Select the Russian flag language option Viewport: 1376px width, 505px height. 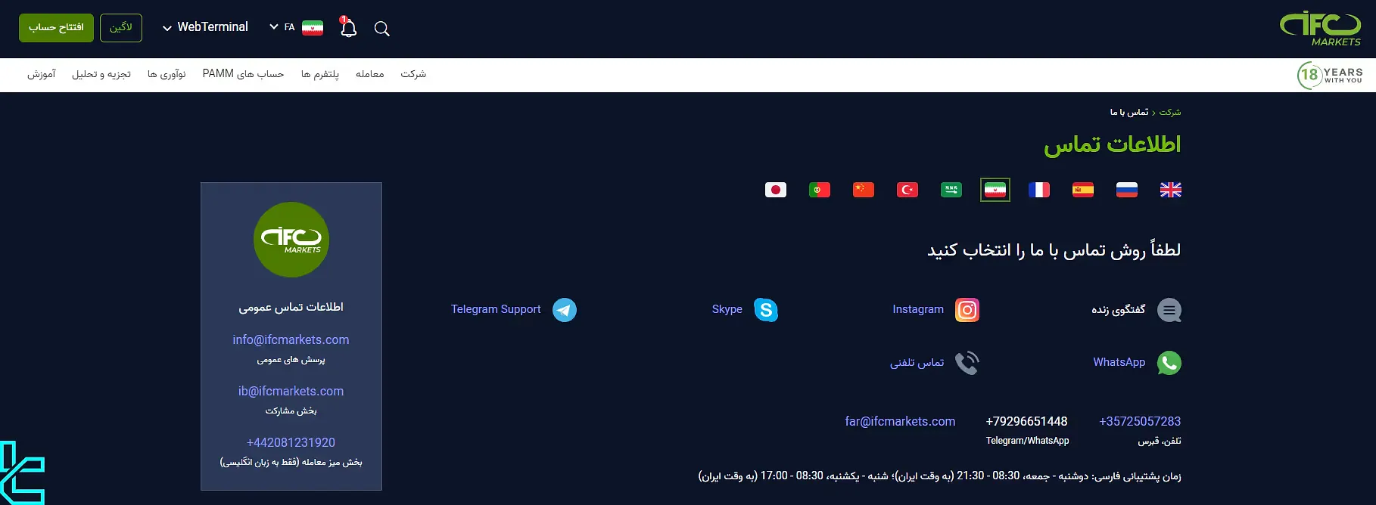1127,190
